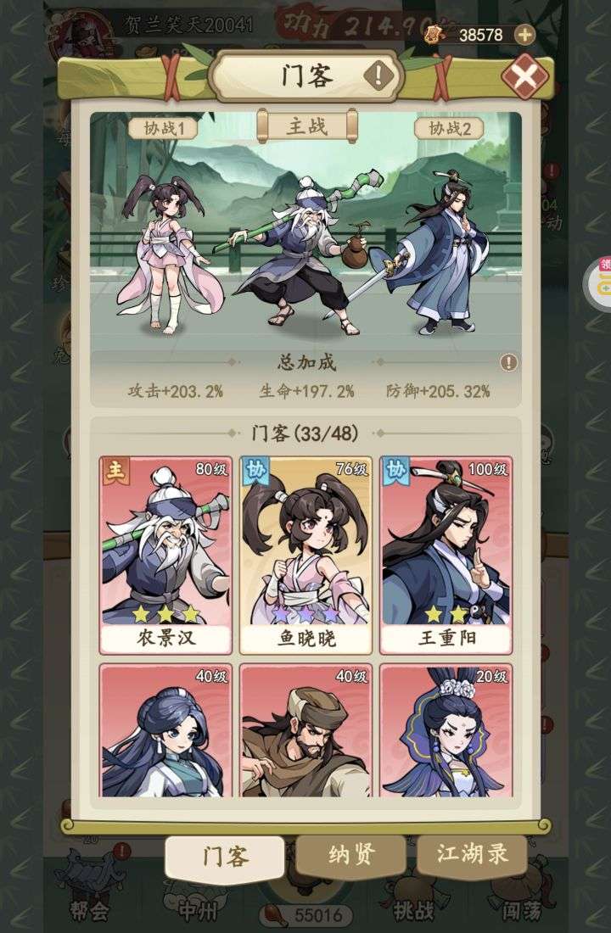The image size is (611, 933).
Task: Open the 总加成 bonus details exclamation icon
Action: tap(508, 362)
